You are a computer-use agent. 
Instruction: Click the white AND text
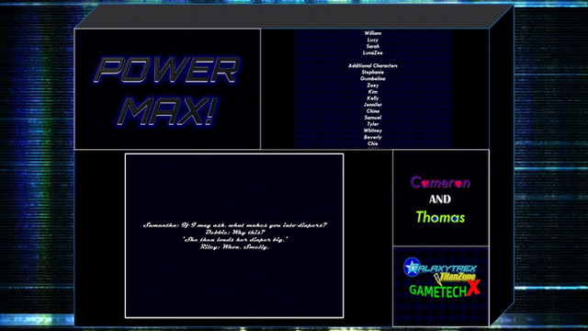[440, 200]
